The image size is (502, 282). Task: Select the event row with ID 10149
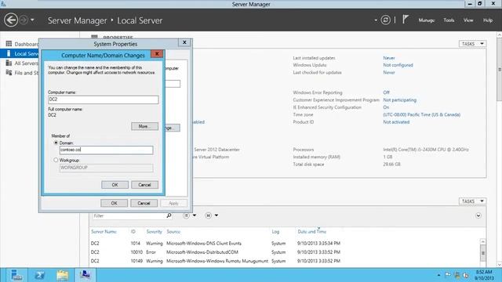[x=285, y=261]
